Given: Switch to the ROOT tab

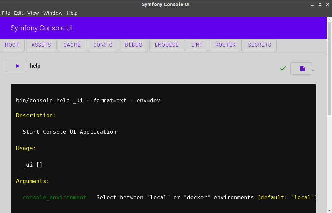Looking at the screenshot, I should 12,45.
